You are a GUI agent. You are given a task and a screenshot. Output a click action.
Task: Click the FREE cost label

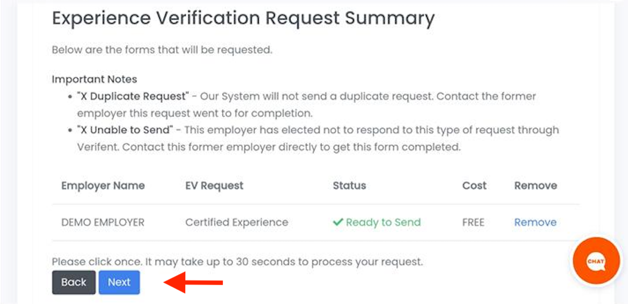(x=473, y=222)
